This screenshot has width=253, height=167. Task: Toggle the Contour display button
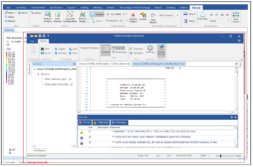97,14
